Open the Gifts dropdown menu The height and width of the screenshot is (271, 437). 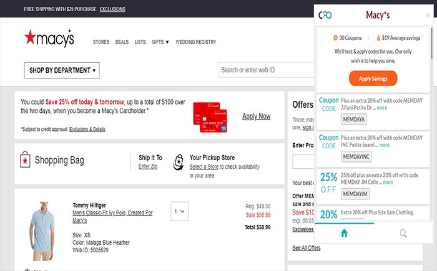(x=160, y=42)
